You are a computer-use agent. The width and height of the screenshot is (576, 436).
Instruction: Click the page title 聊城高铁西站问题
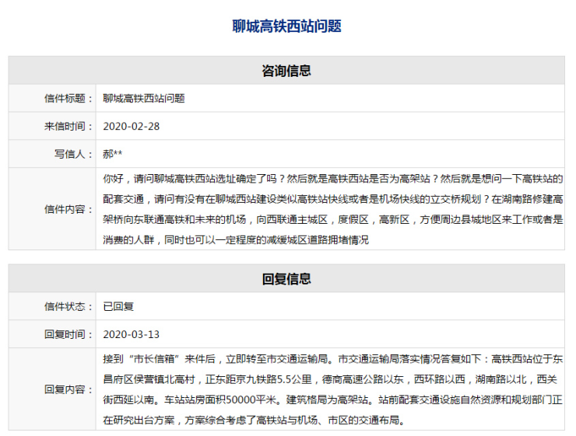click(286, 26)
